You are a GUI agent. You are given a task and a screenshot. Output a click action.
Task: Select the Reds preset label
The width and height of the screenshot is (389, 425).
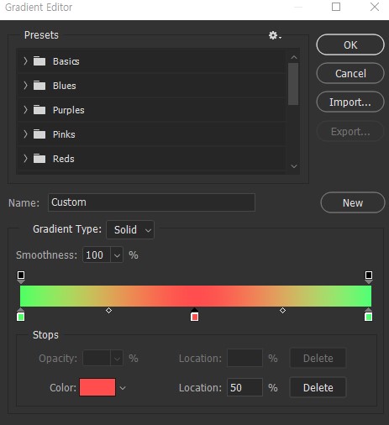click(x=64, y=159)
